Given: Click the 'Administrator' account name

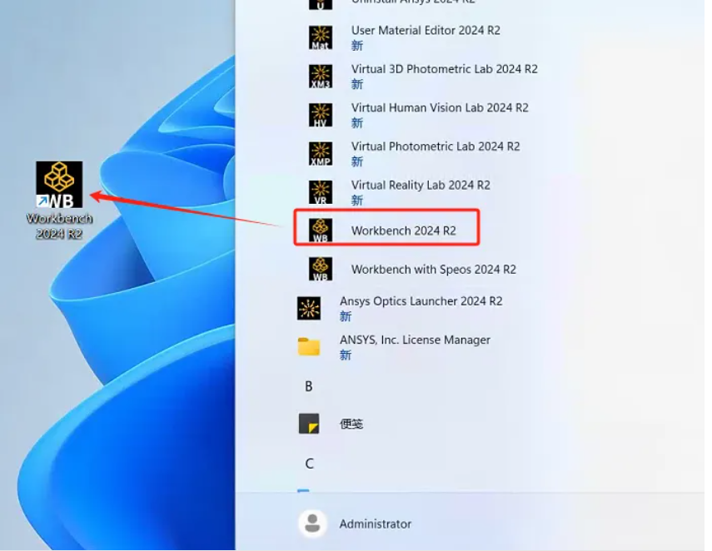Looking at the screenshot, I should 375,524.
